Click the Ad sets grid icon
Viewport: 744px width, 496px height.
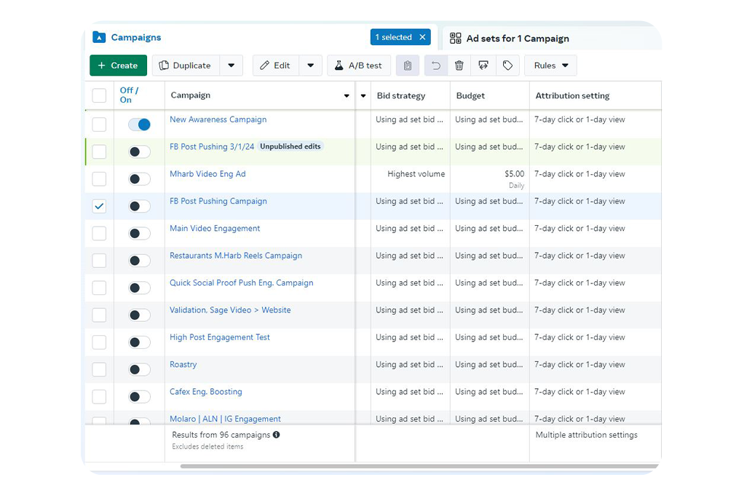tap(455, 39)
